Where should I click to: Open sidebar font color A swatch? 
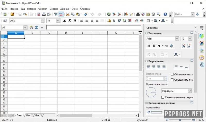[176, 54]
